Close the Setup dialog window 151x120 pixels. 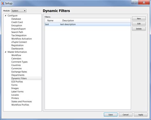coord(144,2)
